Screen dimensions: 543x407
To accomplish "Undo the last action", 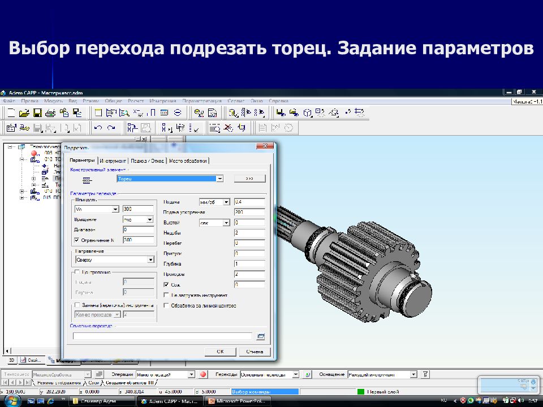I will pos(98,128).
